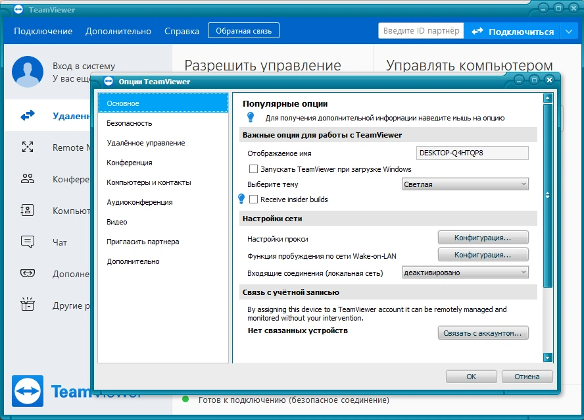Open the Chat speech bubble icon
The height and width of the screenshot is (420, 584).
pos(28,242)
